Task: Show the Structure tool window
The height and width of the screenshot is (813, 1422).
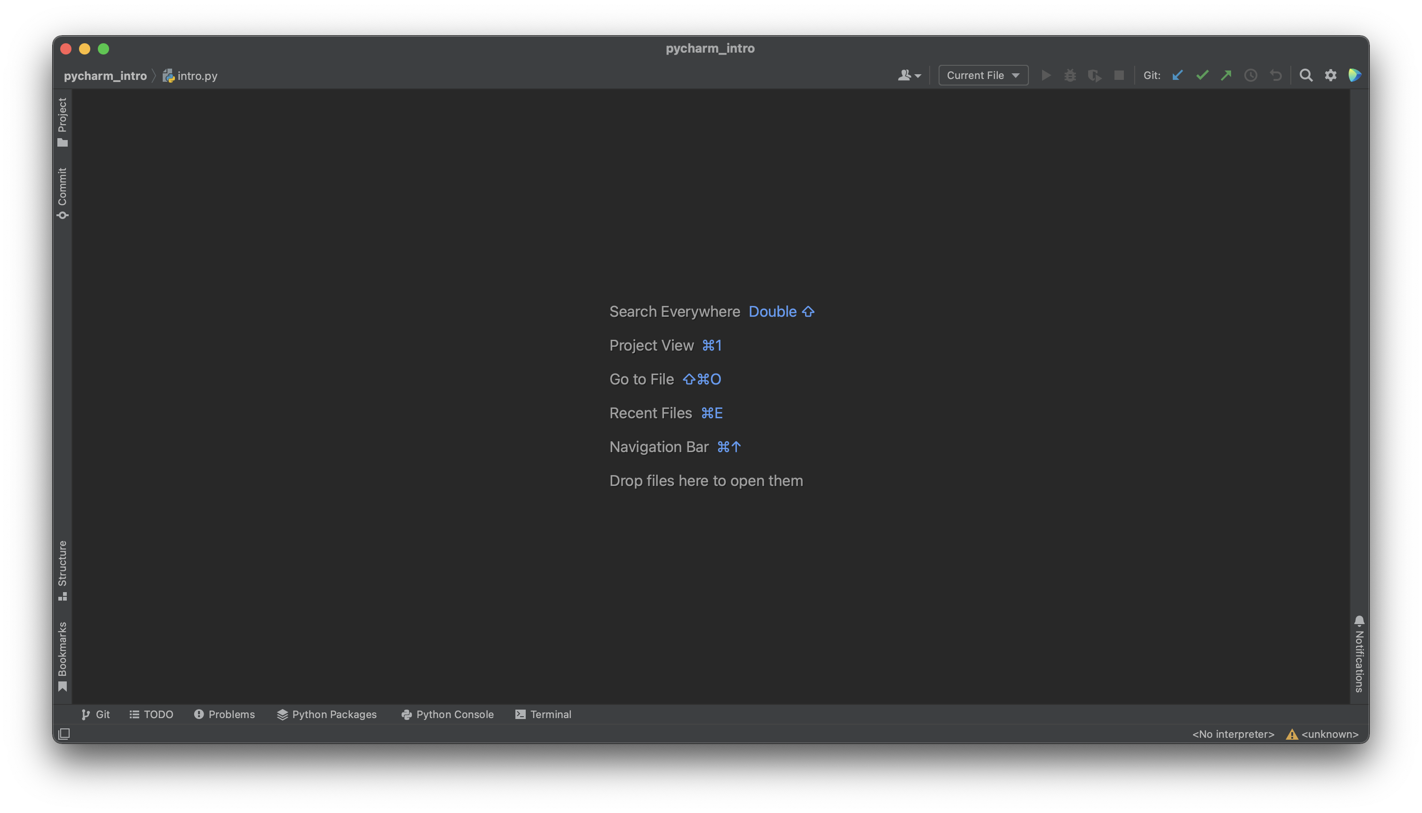Action: 62,570
